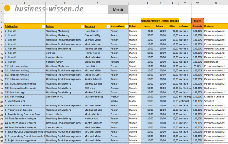Viewport: 228px width, 144px height.
Task: Click the optional Aufwand cell
Action: click(x=185, y=101)
